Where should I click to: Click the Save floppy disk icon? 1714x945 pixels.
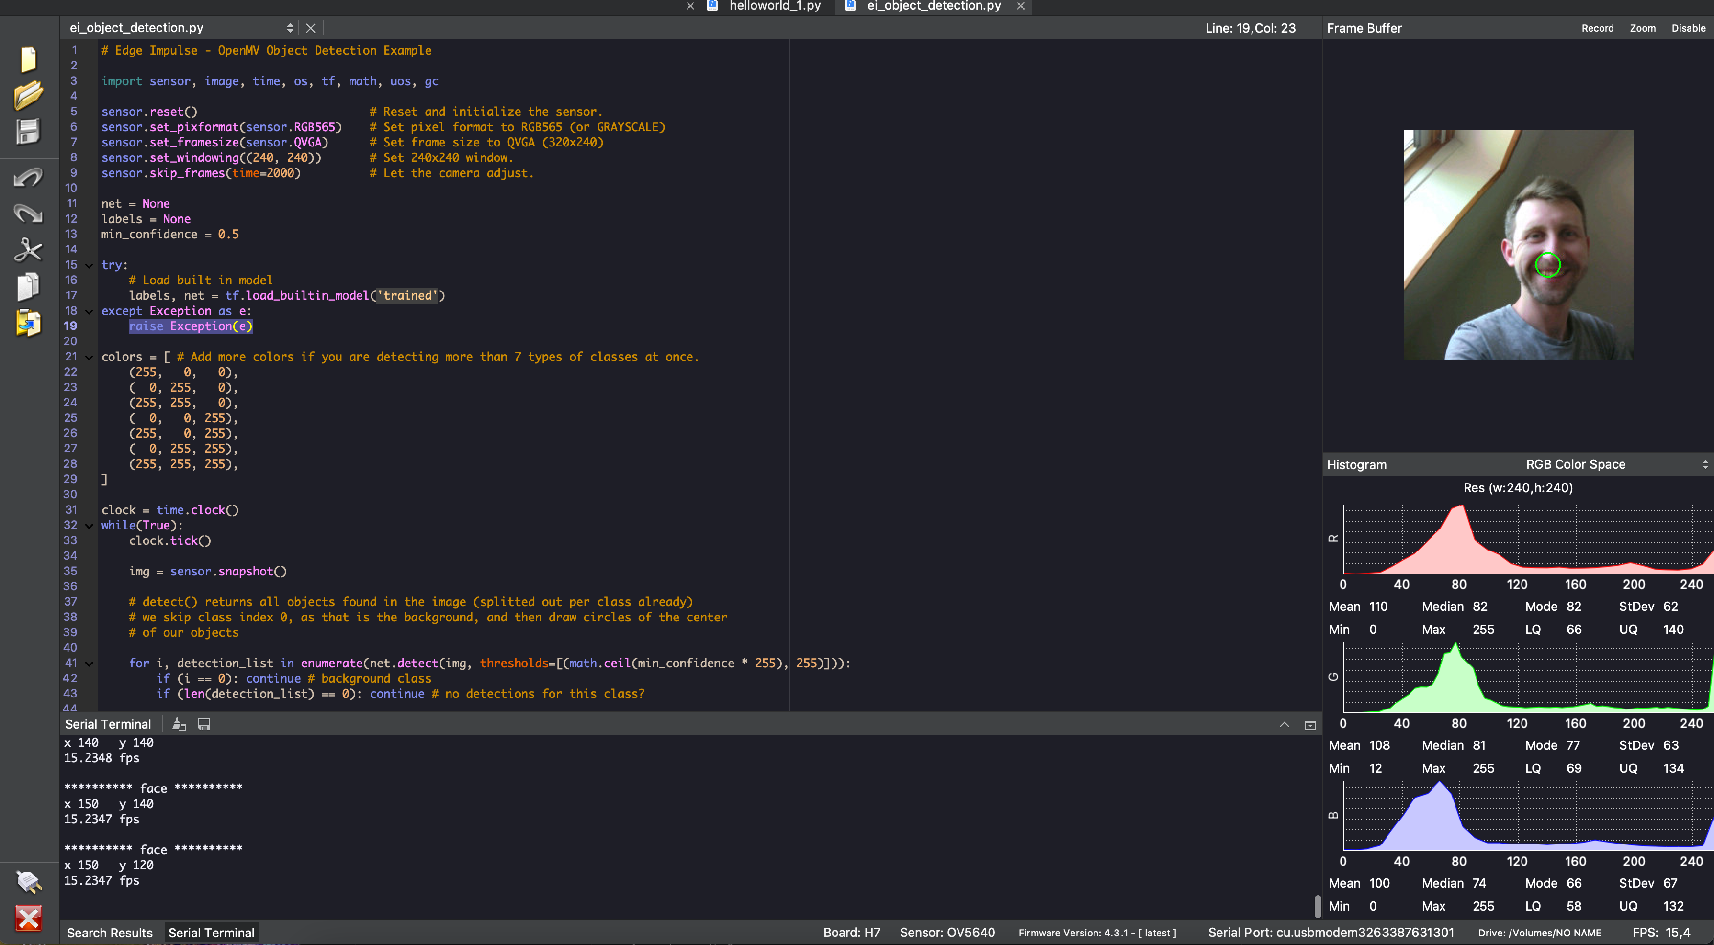[x=28, y=131]
